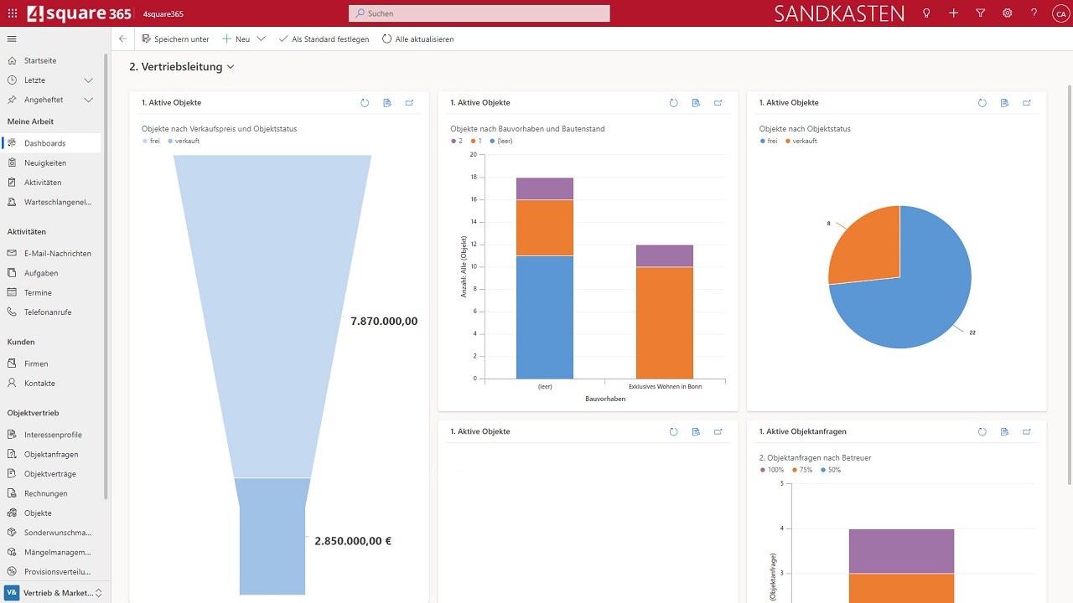Screen dimensions: 1073x603
Task: Open Provisionsverteilung in the sidebar
Action: coord(50,572)
